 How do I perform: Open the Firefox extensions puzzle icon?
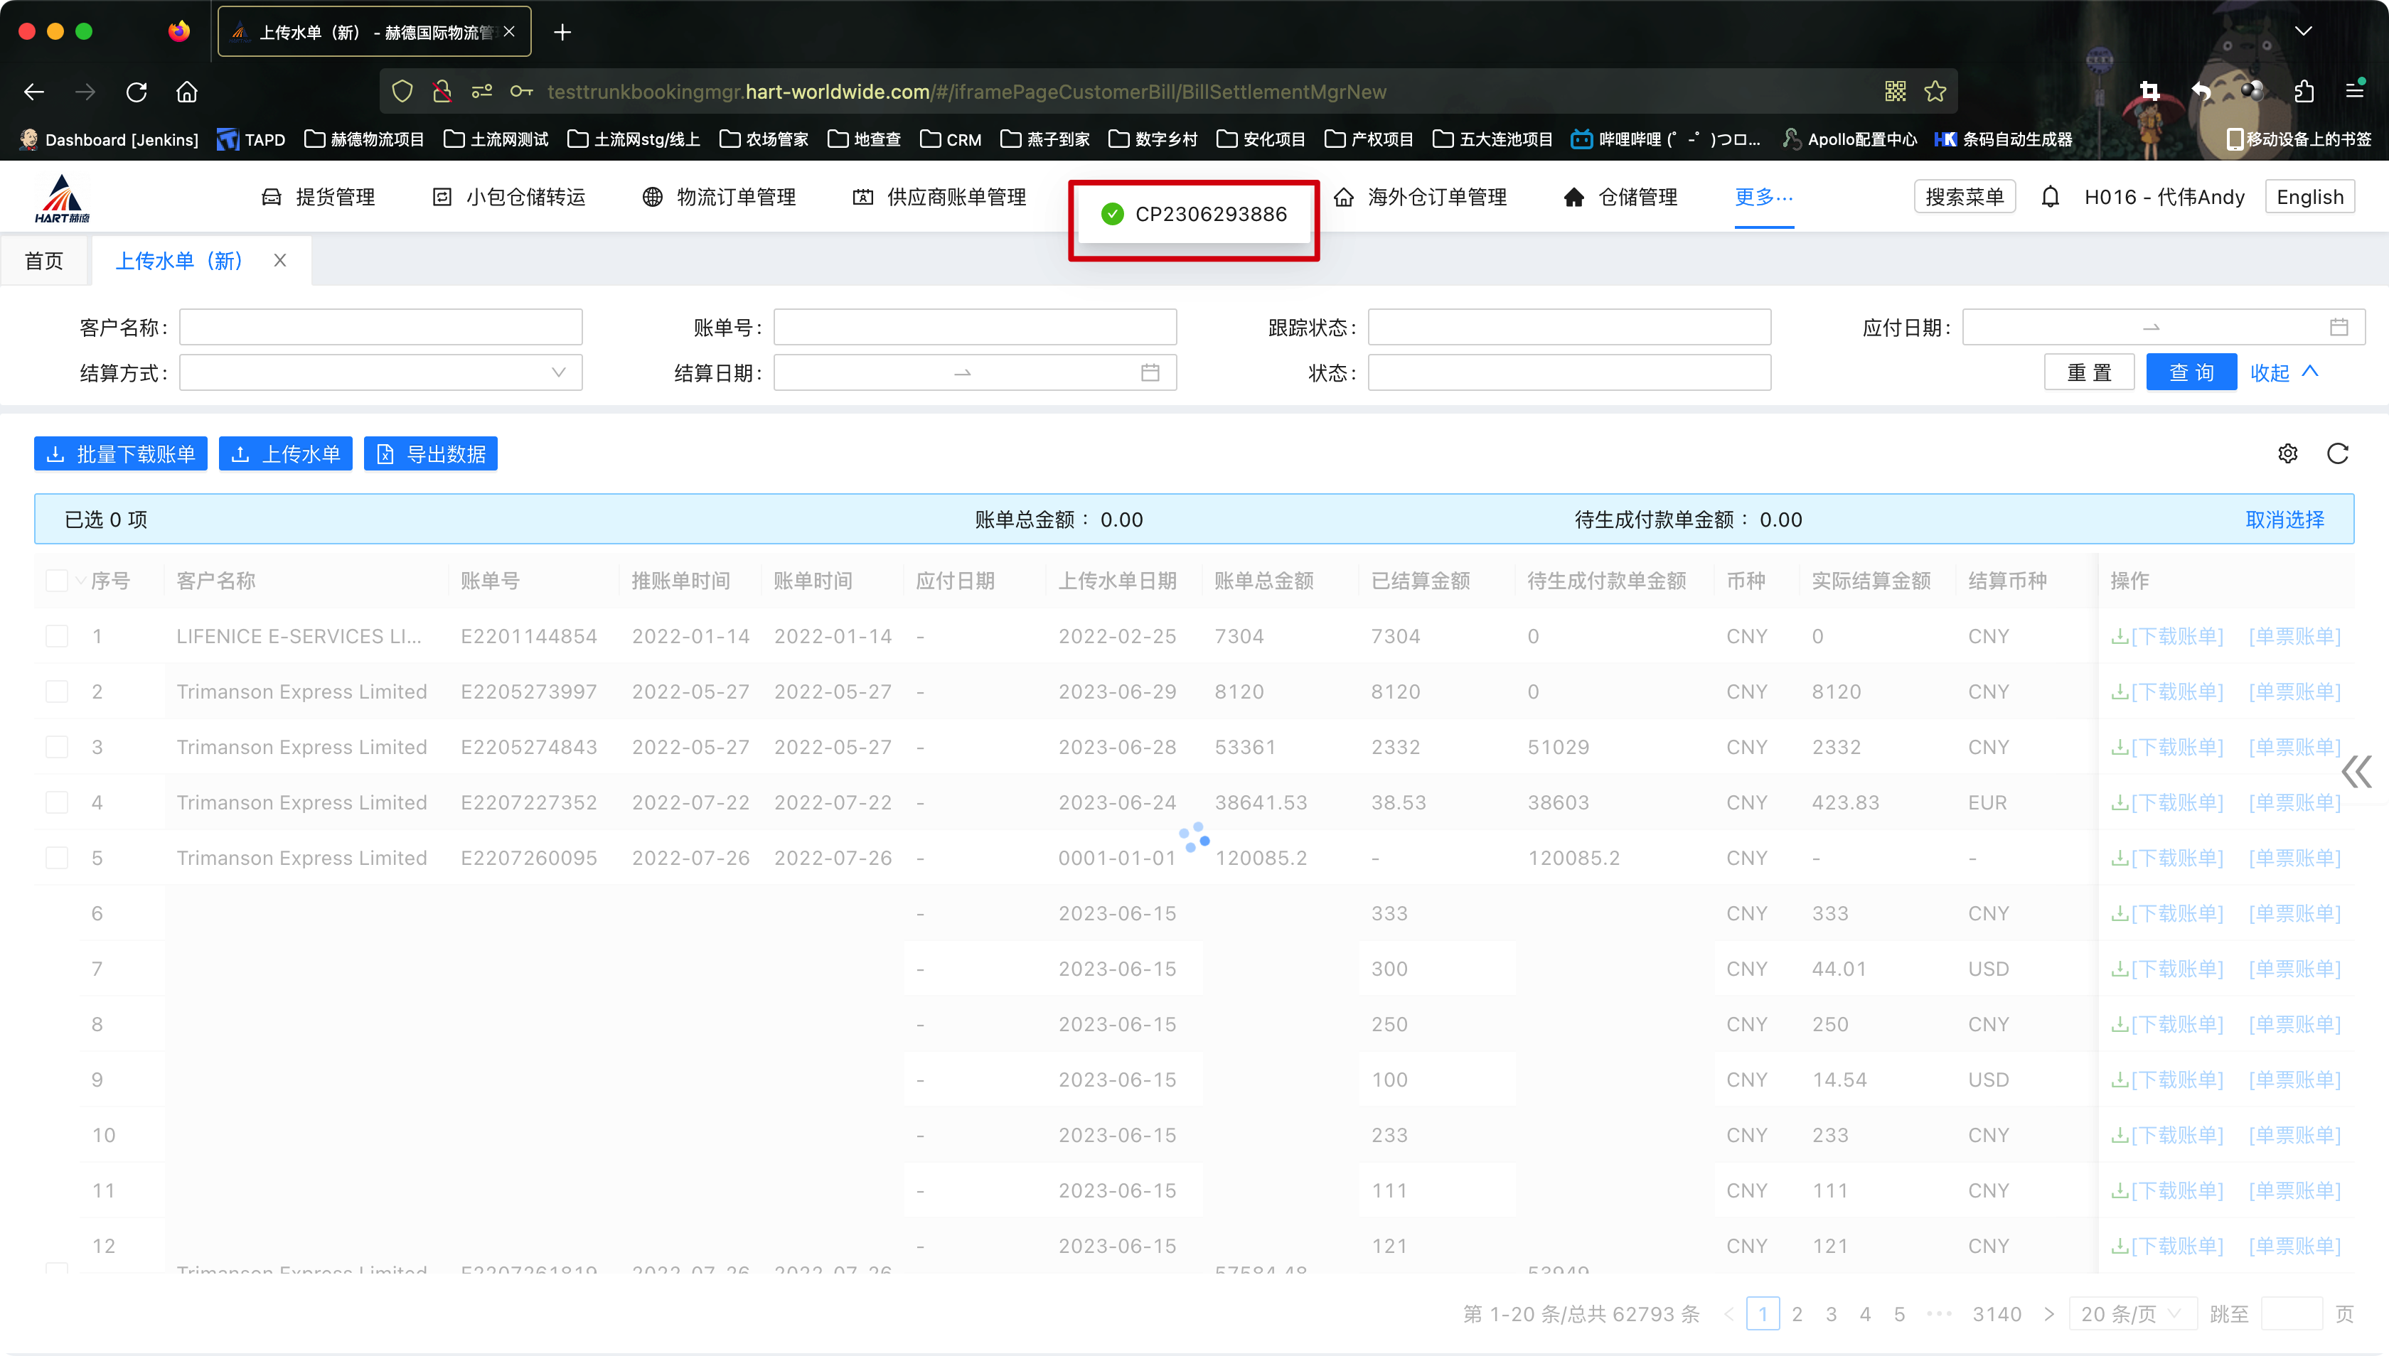tap(2303, 91)
